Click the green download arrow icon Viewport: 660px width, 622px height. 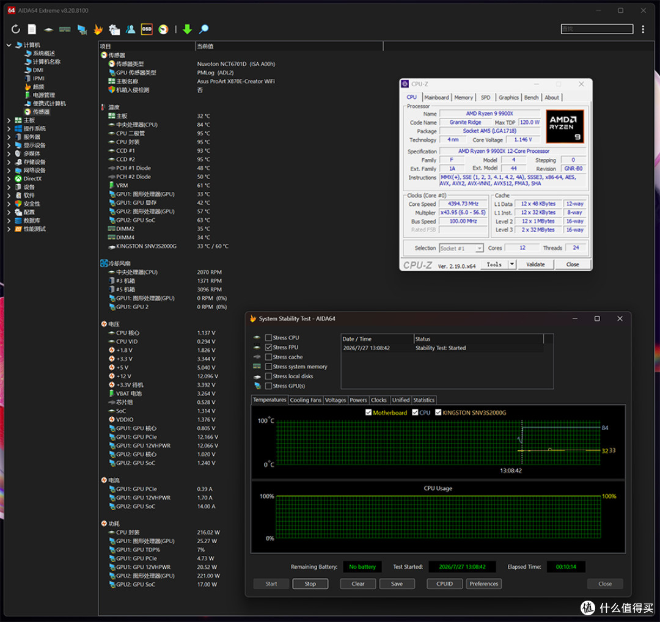[x=188, y=29]
